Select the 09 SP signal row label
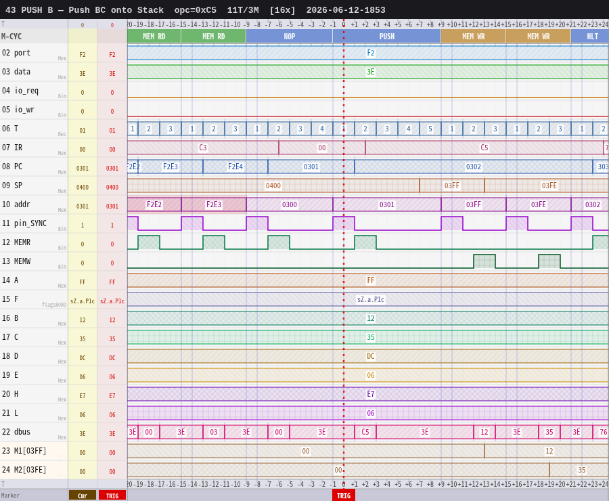609x501 pixels. click(x=34, y=186)
